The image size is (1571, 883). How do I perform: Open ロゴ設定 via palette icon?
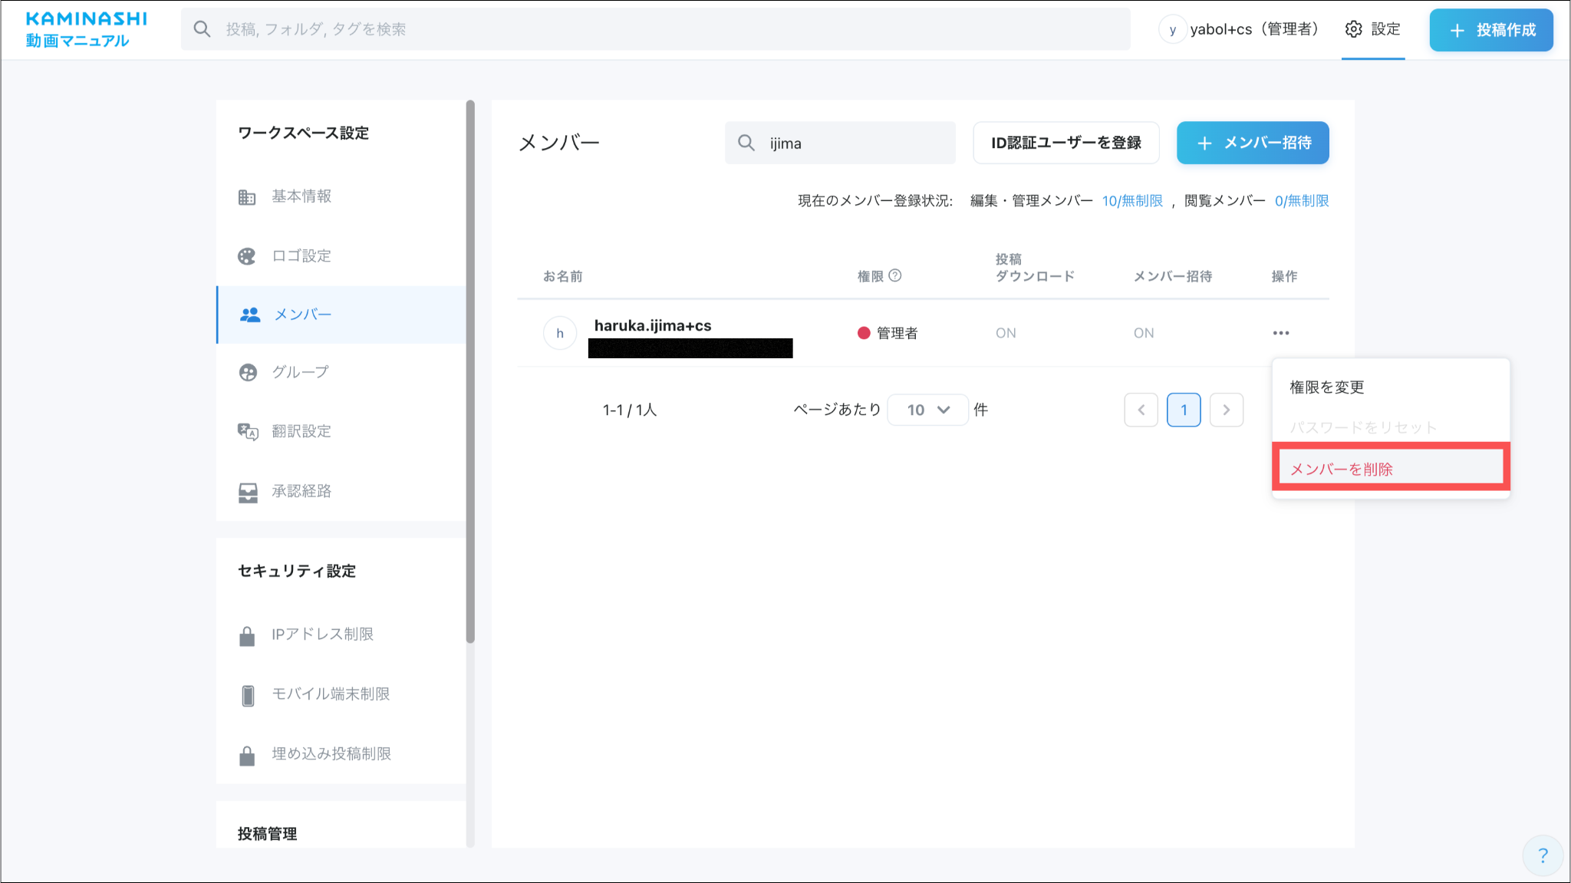point(246,256)
